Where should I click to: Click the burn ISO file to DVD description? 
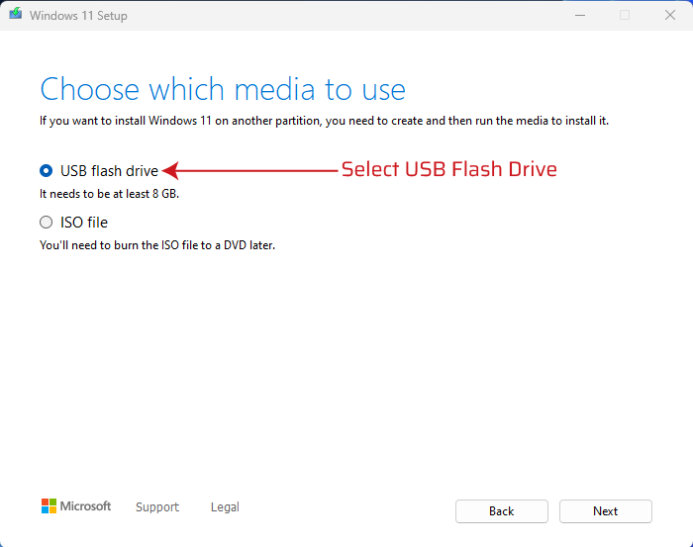(157, 245)
